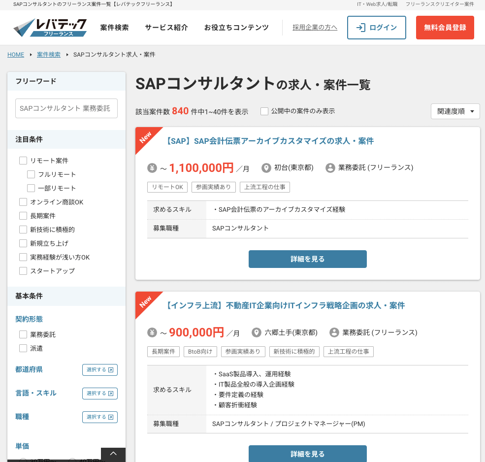Select the 長期案件 checkbox

pyautogui.click(x=23, y=216)
